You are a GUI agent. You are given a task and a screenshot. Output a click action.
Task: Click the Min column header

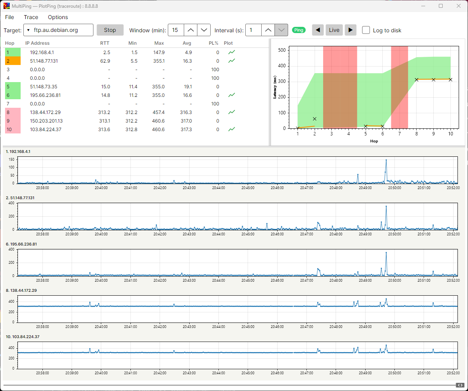pos(132,43)
